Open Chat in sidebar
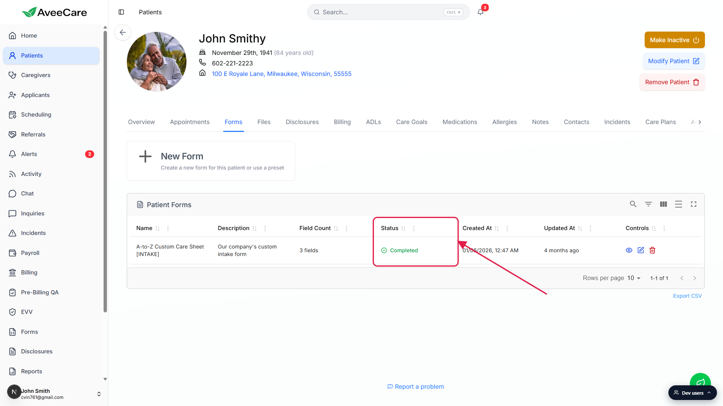The width and height of the screenshot is (723, 406). 51,194
